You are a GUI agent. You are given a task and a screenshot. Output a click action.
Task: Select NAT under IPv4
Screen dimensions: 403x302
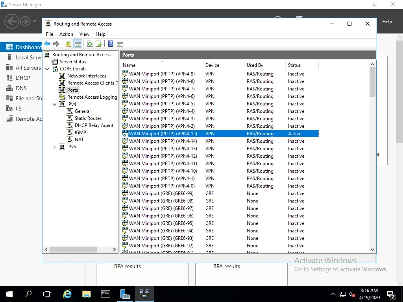click(x=79, y=140)
